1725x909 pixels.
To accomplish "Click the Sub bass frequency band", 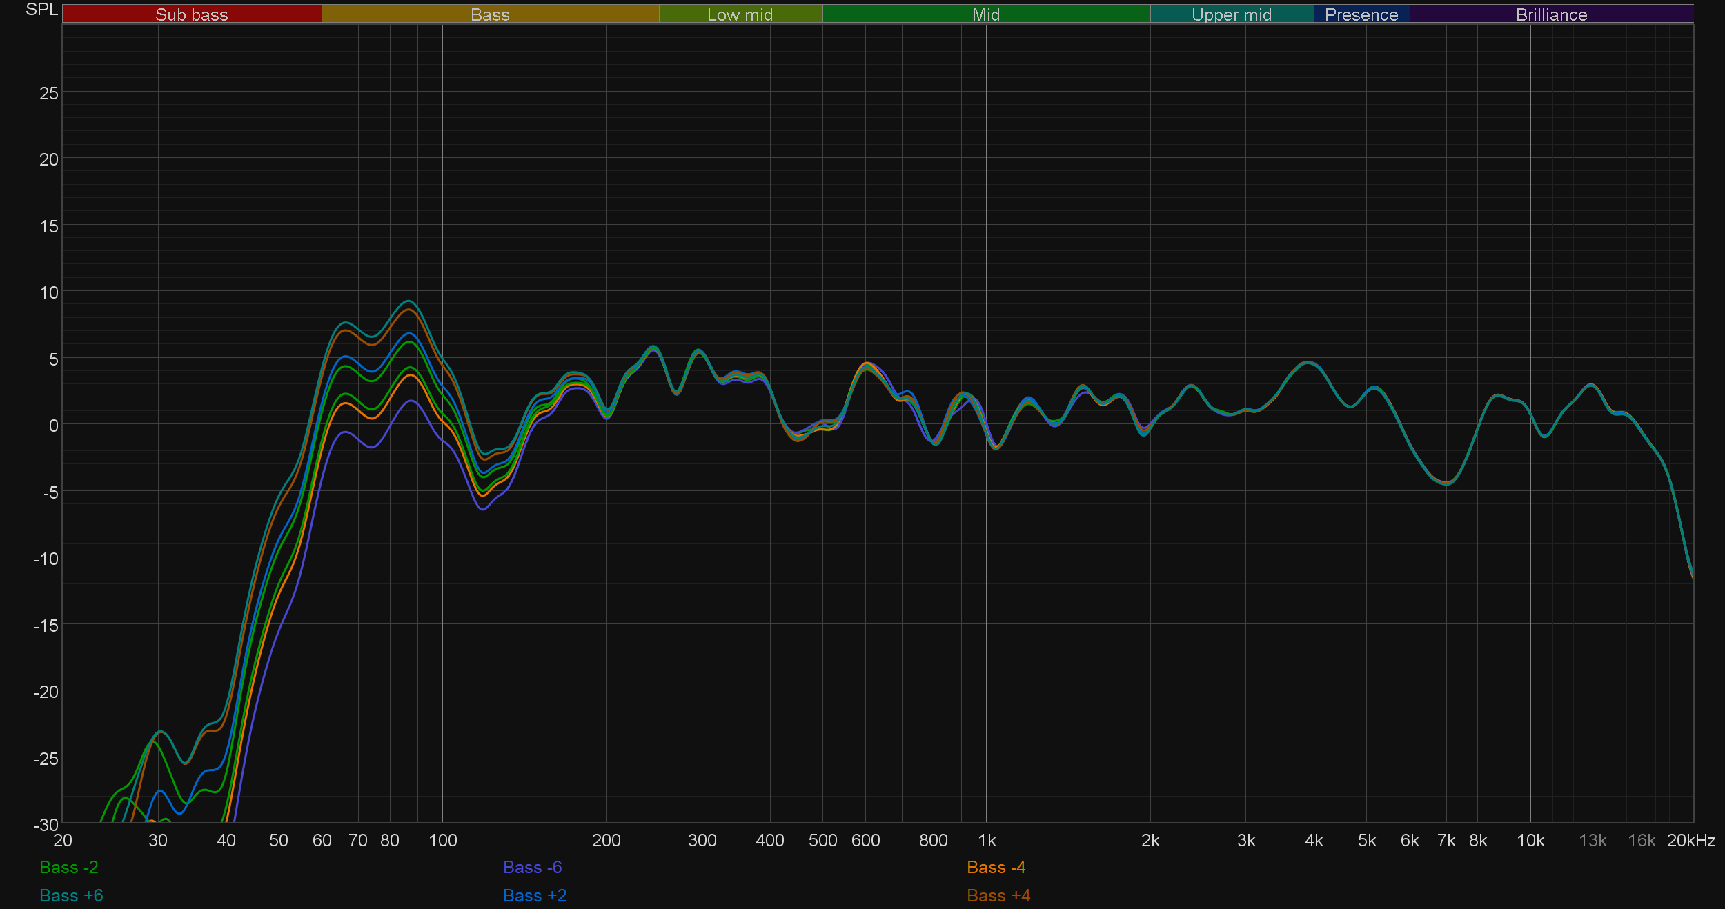I will 192,14.
